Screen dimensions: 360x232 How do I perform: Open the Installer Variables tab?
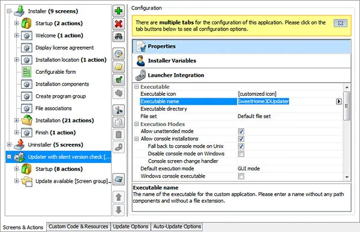242,61
